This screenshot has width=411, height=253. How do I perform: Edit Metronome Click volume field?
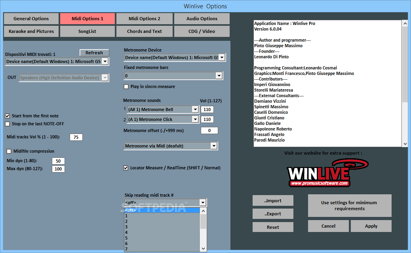pos(207,119)
